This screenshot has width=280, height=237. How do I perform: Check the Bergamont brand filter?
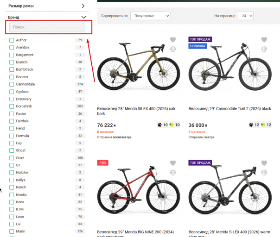12,55
